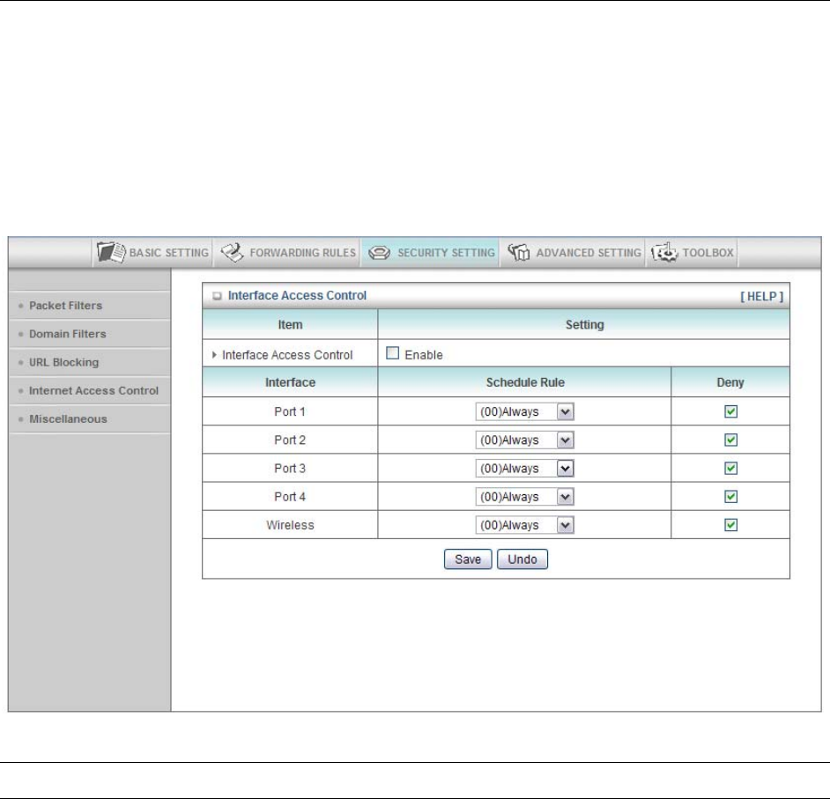Uncheck Deny for Port 1
Viewport: 830px width, 799px height.
pyautogui.click(x=730, y=411)
